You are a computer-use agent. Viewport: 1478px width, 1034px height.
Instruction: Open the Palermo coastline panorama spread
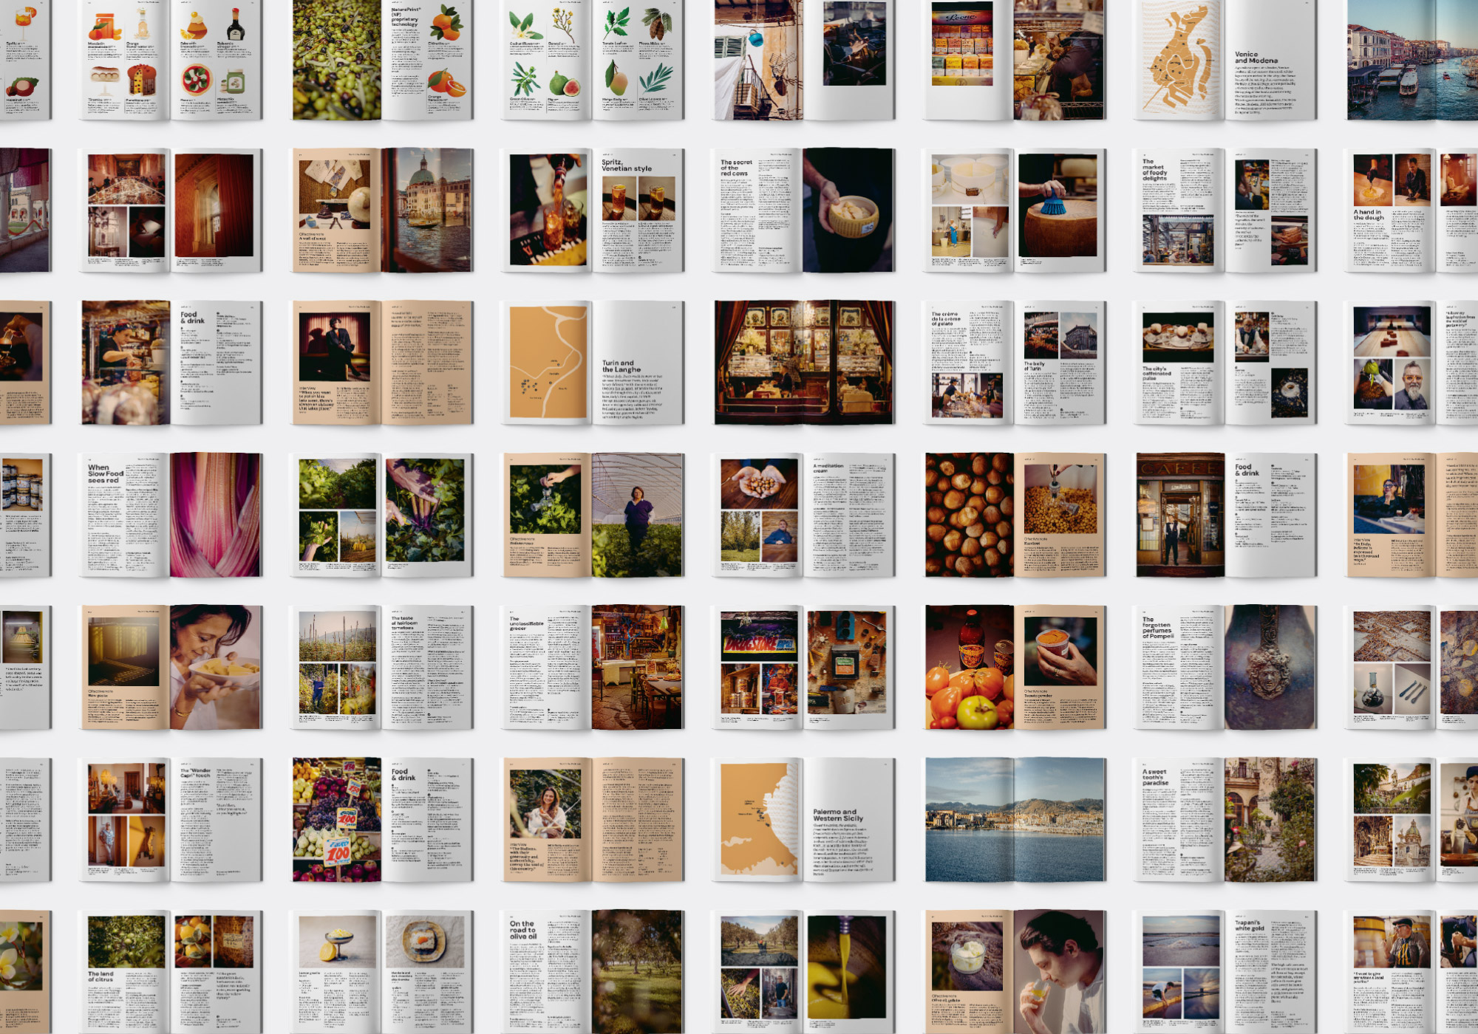1015,820
